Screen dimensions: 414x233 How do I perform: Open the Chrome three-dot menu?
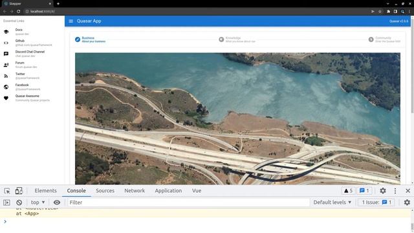[x=409, y=12]
